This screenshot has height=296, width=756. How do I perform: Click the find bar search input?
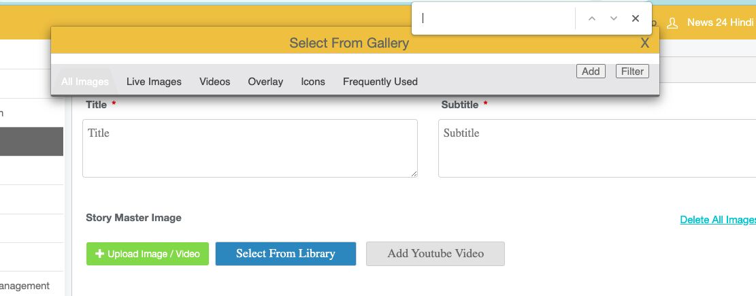[x=495, y=19]
